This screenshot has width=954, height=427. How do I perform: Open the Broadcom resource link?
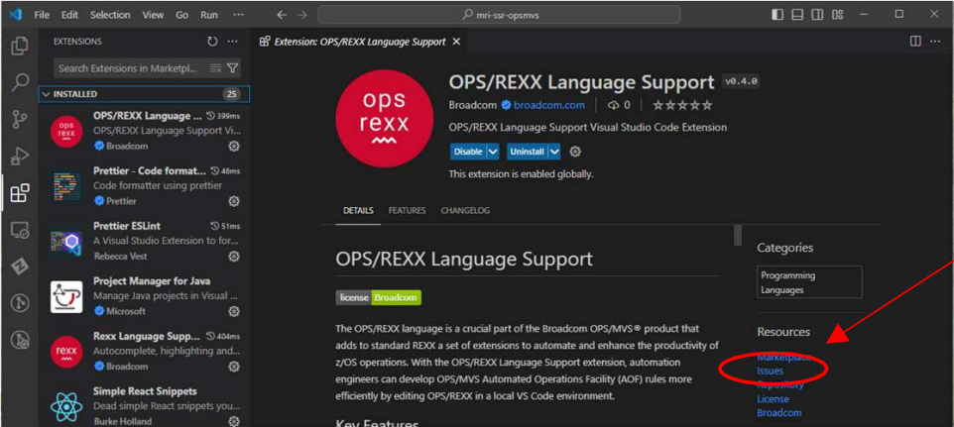pyautogui.click(x=778, y=413)
